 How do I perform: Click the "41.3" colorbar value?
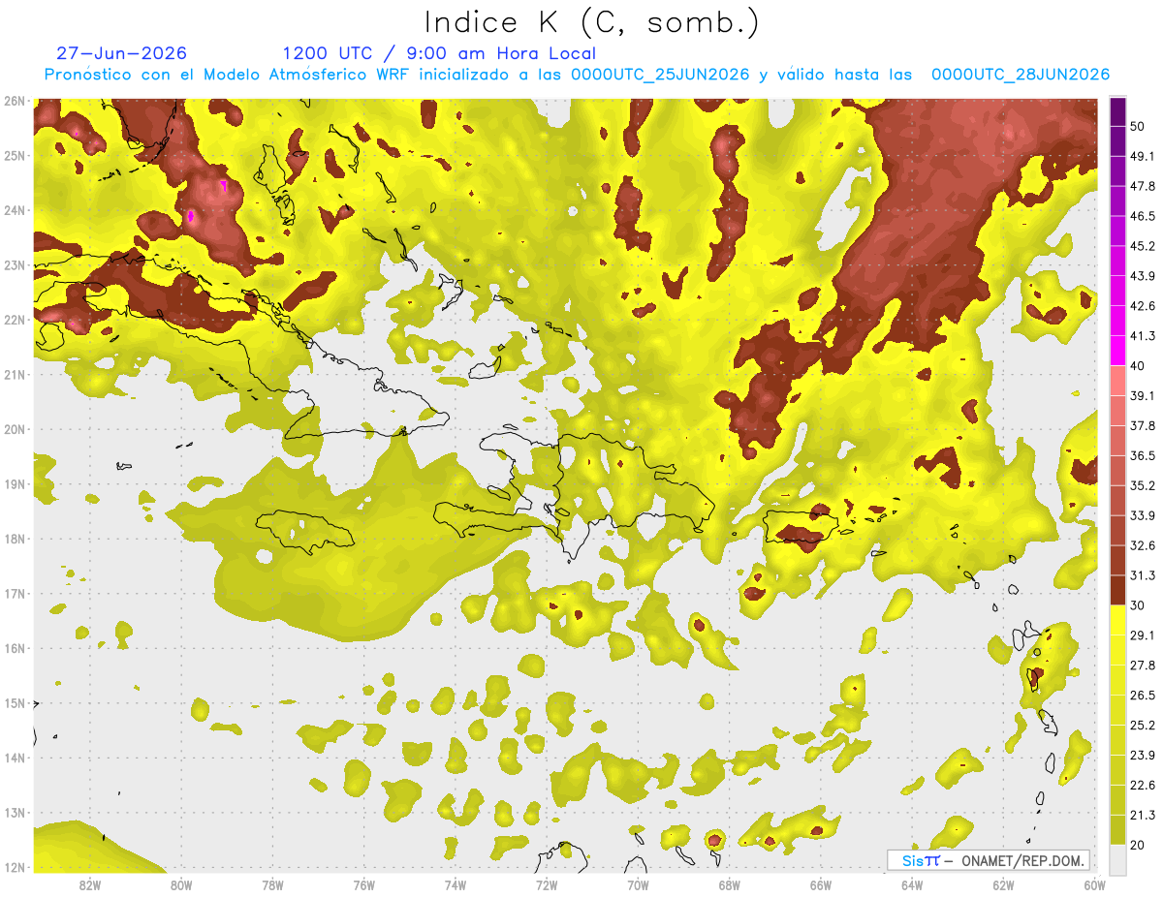coord(1143,336)
